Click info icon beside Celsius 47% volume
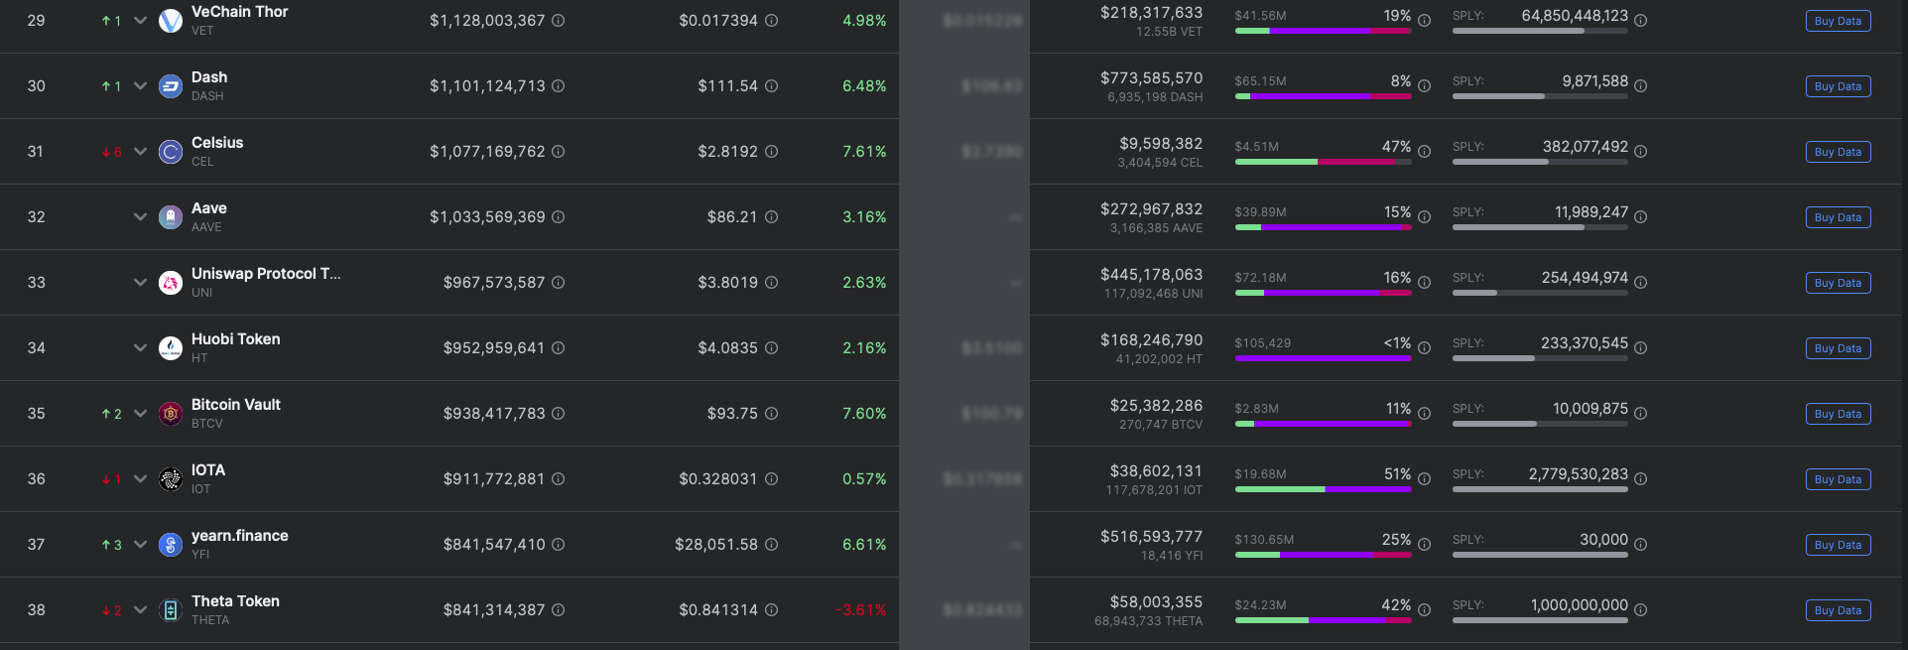The width and height of the screenshot is (1908, 650). pyautogui.click(x=1425, y=152)
